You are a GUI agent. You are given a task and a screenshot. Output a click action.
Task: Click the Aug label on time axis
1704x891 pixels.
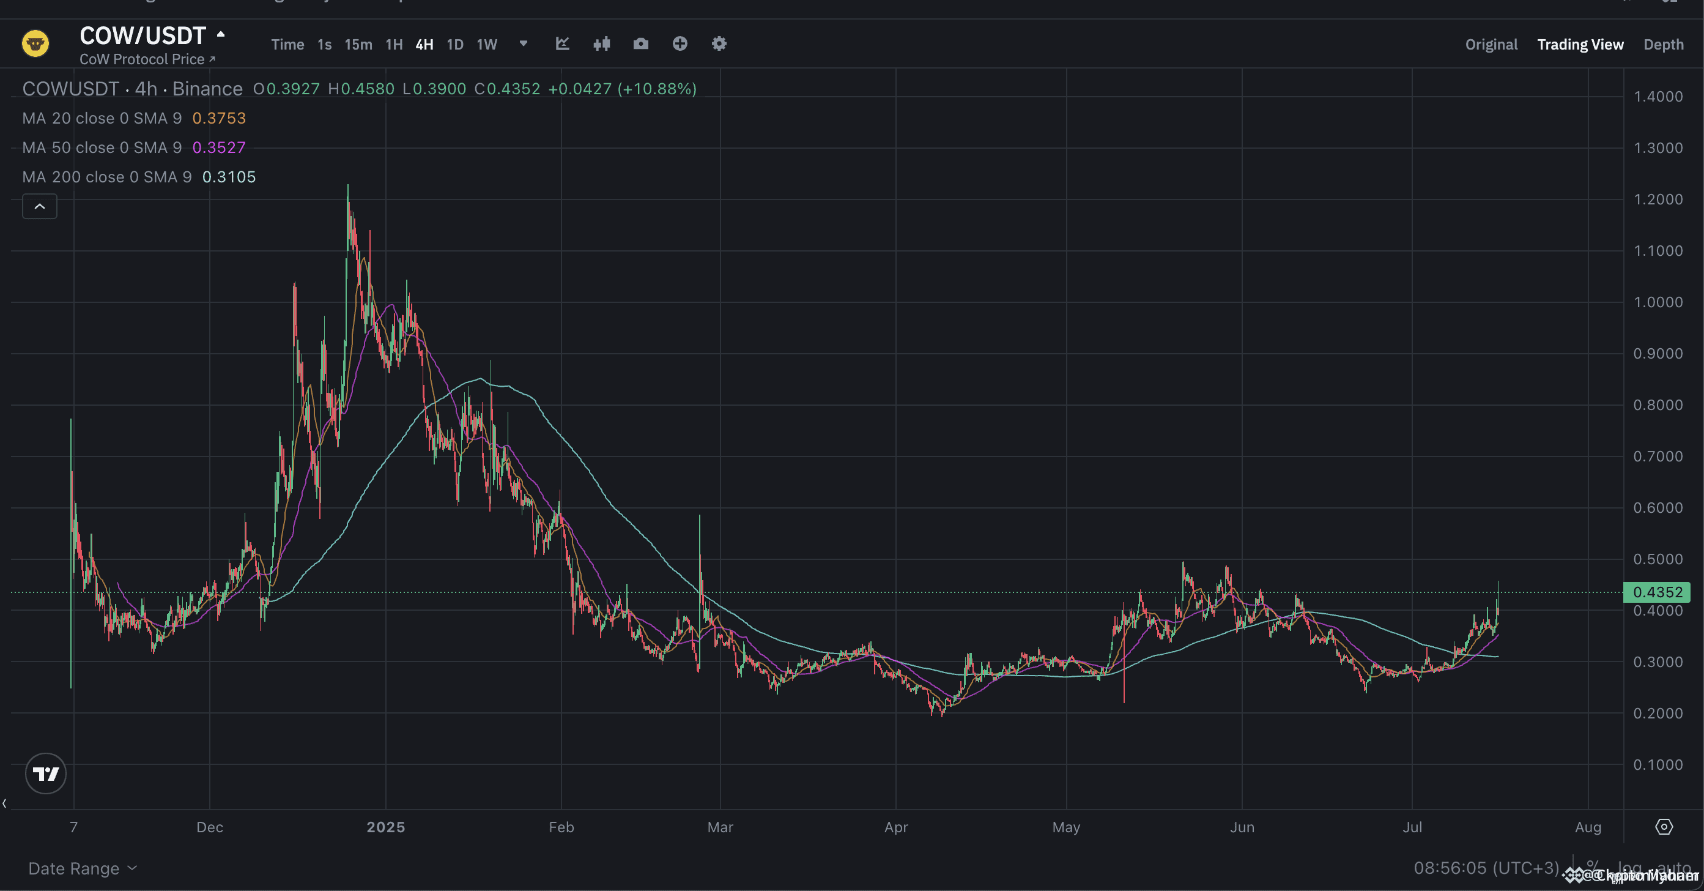click(x=1588, y=827)
